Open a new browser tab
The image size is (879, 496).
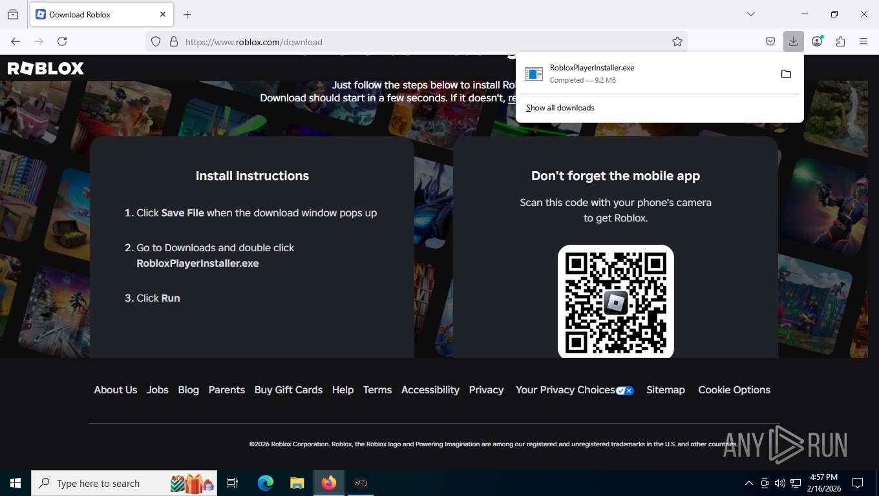point(187,14)
